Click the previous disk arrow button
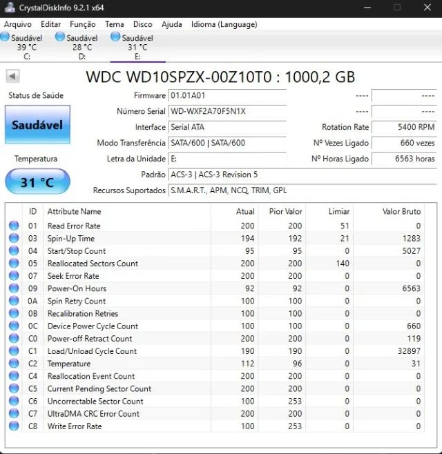Screen dimensions: 442x454 [12, 77]
